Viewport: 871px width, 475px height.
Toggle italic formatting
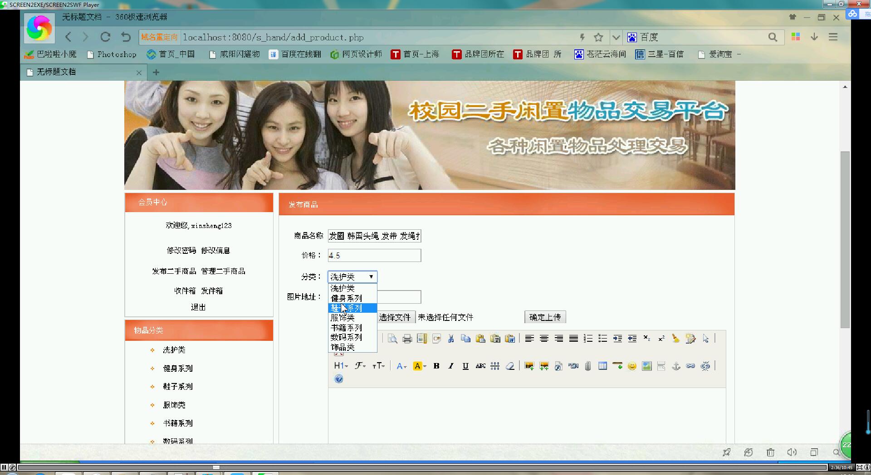451,366
